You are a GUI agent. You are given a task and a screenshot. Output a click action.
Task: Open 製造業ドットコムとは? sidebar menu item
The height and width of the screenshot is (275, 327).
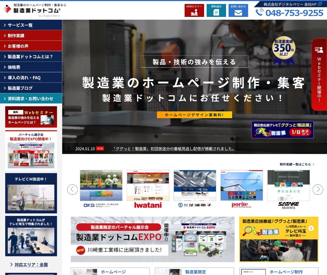tap(31, 56)
